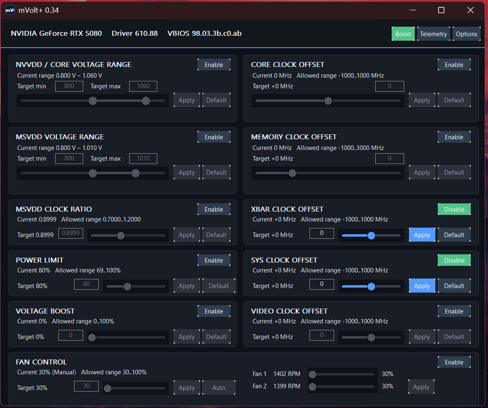Viewport: 488px width, 408px height.
Task: Apply the power limit setting
Action: [x=187, y=286]
